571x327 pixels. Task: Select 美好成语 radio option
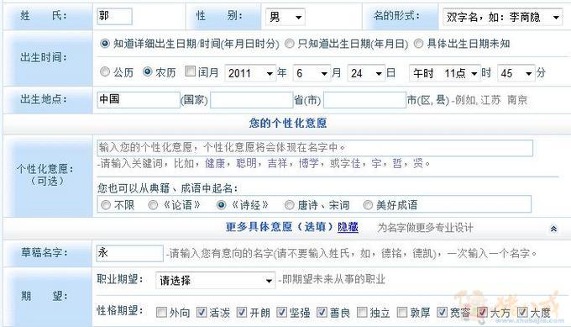click(x=368, y=205)
